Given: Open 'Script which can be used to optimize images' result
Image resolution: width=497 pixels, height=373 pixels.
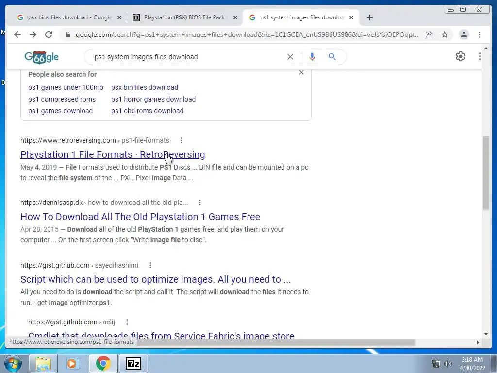Looking at the screenshot, I should point(155,279).
